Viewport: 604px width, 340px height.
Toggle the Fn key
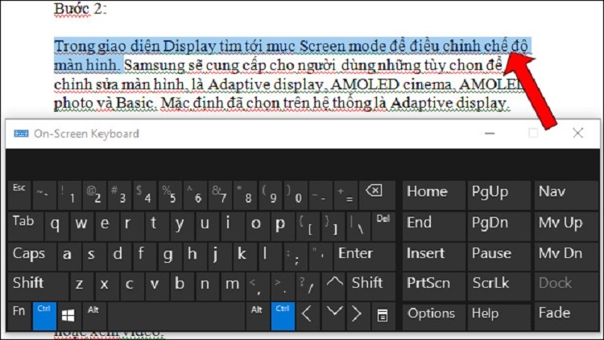point(19,316)
